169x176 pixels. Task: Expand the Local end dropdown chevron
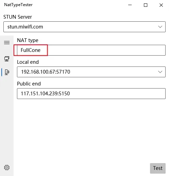(x=160, y=72)
